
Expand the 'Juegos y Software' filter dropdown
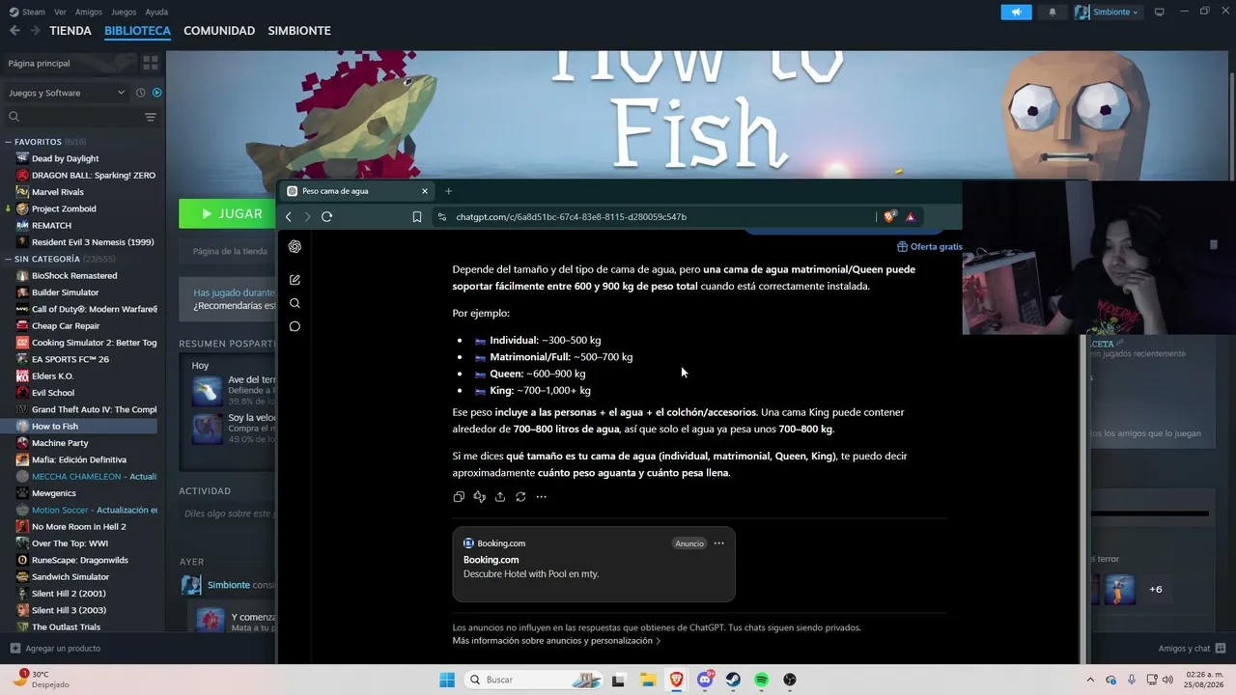66,93
